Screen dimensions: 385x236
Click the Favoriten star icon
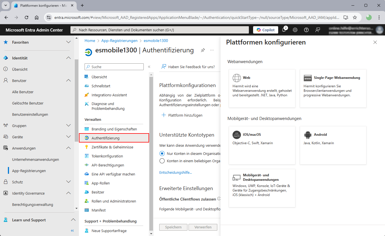6,42
